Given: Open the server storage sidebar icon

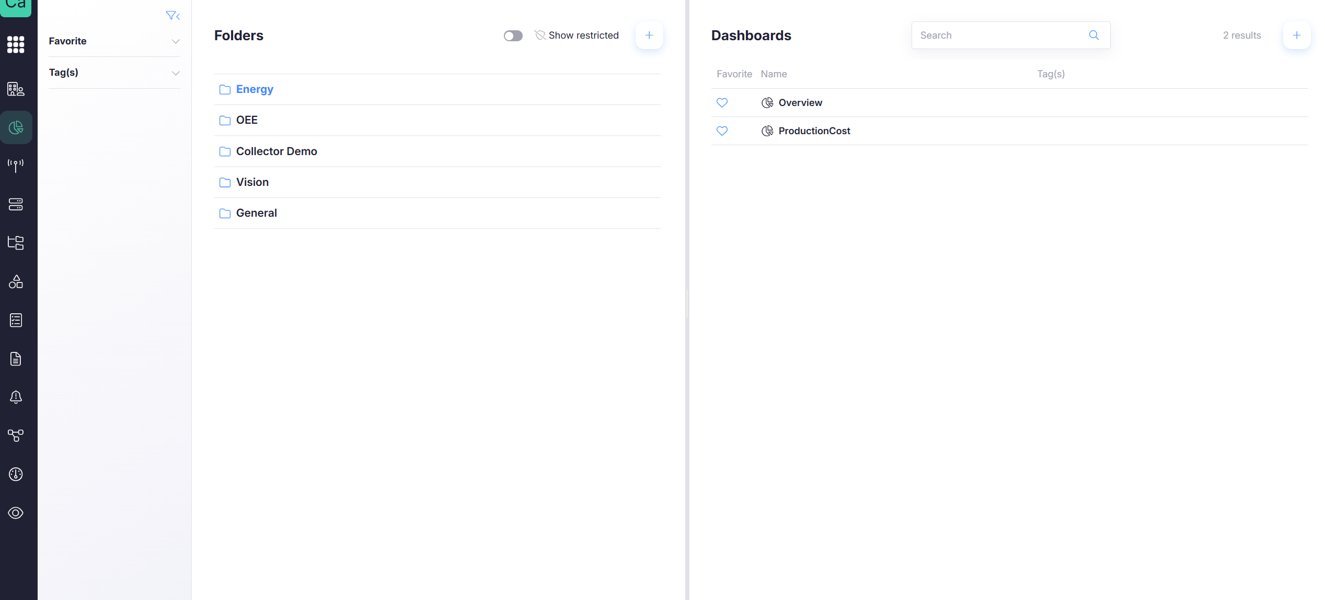Looking at the screenshot, I should [16, 204].
